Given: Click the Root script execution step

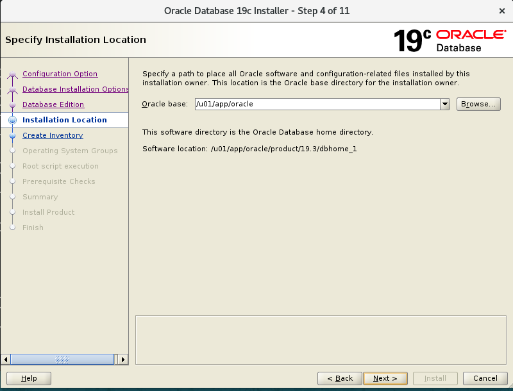Looking at the screenshot, I should tap(60, 166).
